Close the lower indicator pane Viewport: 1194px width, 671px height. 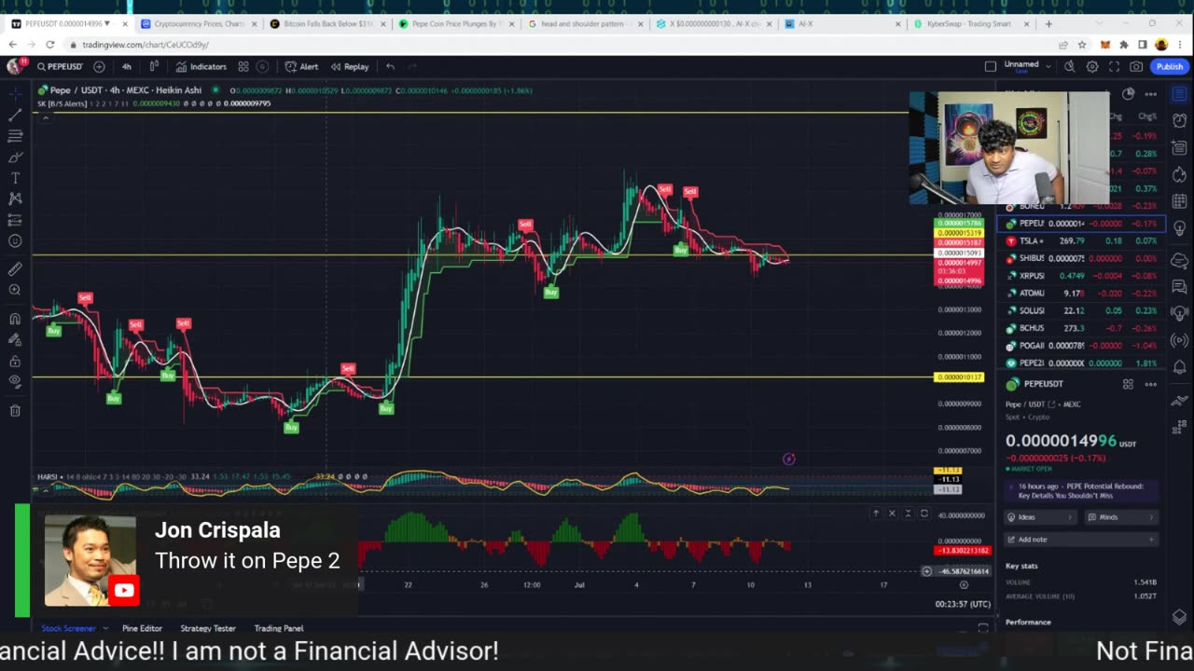click(x=892, y=514)
